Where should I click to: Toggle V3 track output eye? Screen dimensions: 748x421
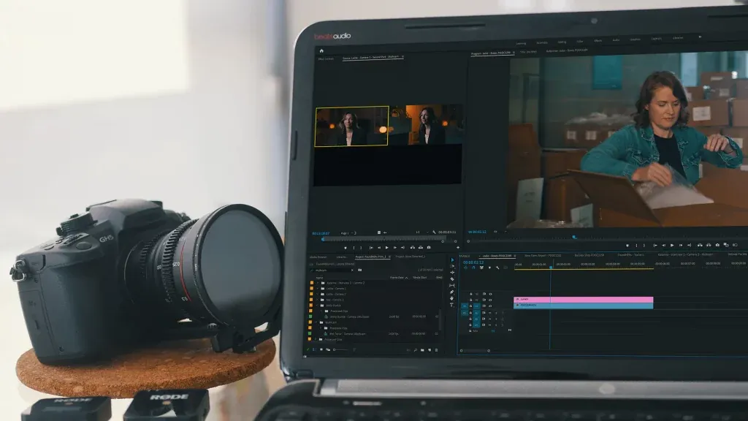coord(490,294)
